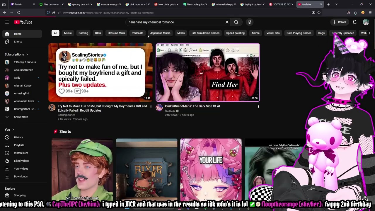Open Izzzyzzz channel avatar
375x211 pixels.
click(159, 108)
